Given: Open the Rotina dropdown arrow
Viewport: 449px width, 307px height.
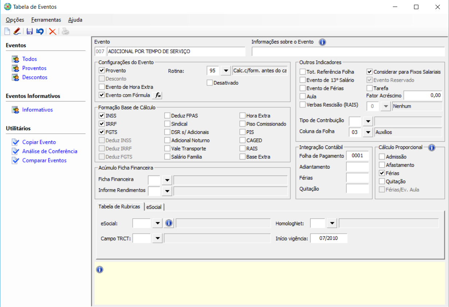Looking at the screenshot, I should pyautogui.click(x=226, y=71).
